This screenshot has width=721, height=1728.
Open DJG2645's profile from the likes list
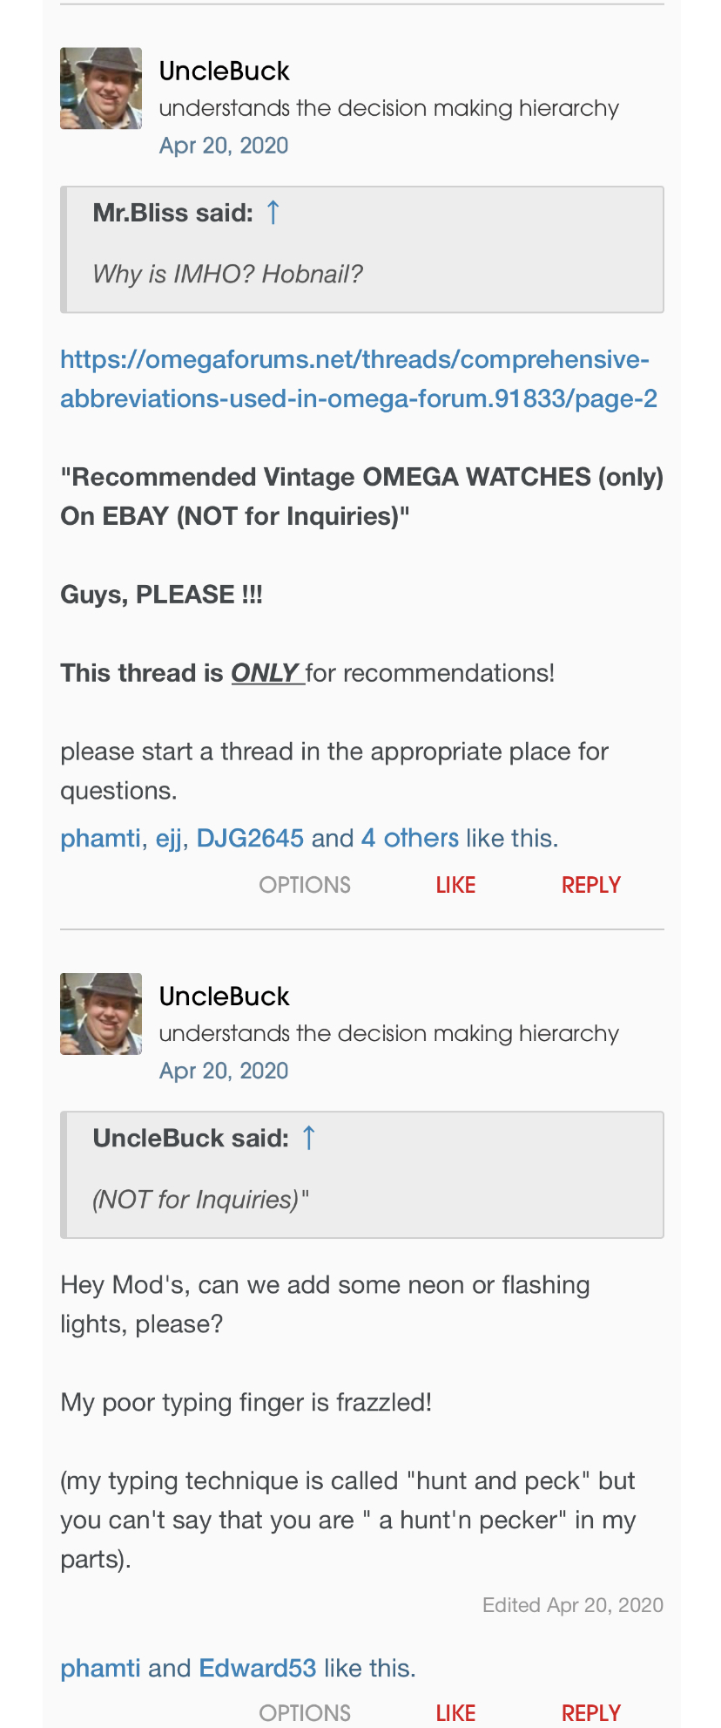250,838
